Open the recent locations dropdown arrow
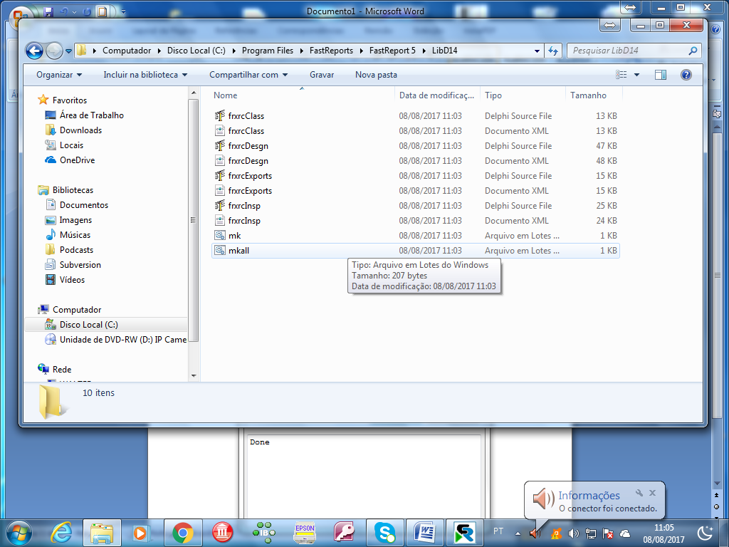 [x=69, y=51]
